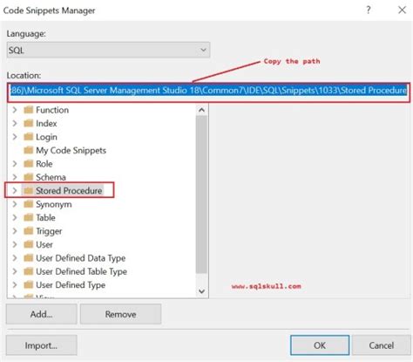This screenshot has width=413, height=362.
Task: Click the User Defined Type folder icon
Action: pyautogui.click(x=28, y=284)
